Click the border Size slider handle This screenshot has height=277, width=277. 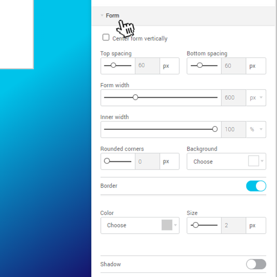click(196, 225)
